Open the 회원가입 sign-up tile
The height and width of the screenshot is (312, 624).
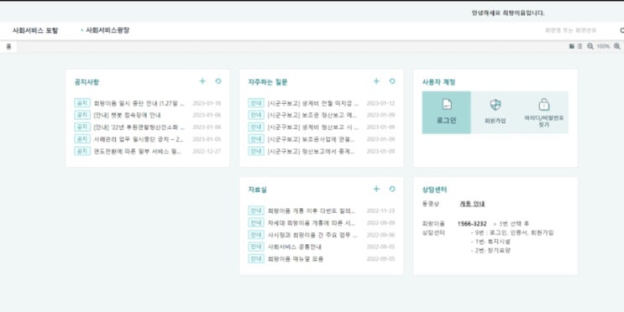pos(495,112)
